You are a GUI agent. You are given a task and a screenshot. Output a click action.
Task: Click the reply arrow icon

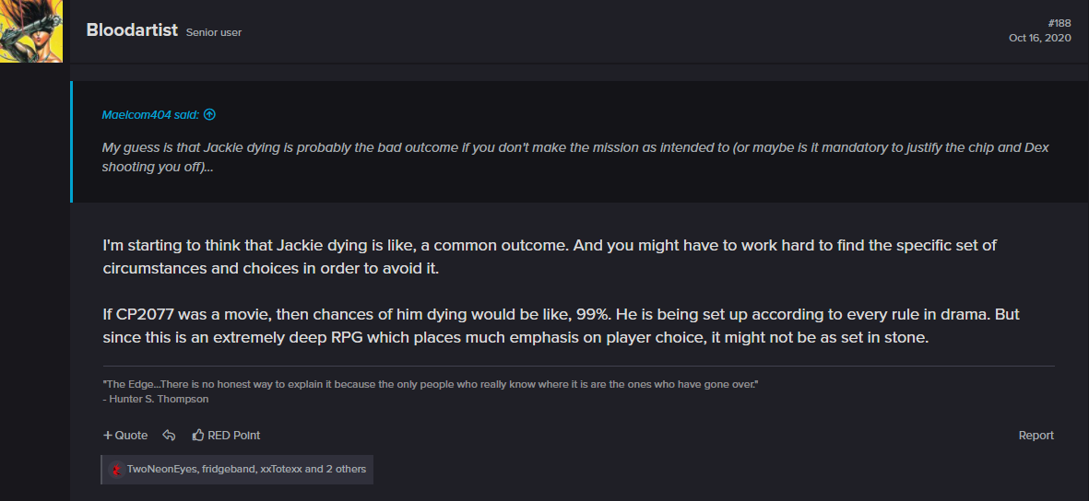[169, 435]
